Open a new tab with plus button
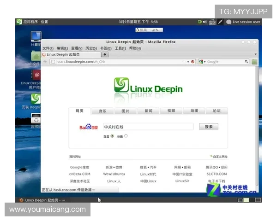The width and height of the screenshot is (277, 221). click(x=105, y=54)
